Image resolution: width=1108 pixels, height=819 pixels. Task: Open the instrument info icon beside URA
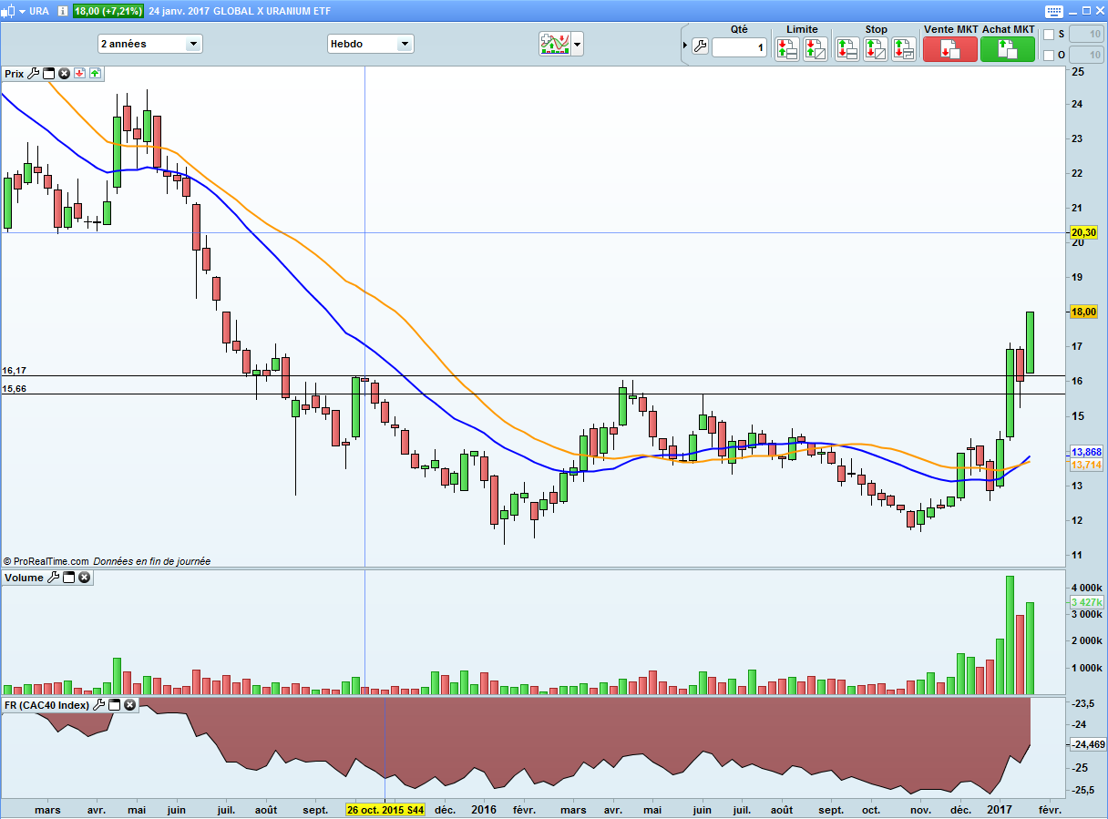pos(61,10)
